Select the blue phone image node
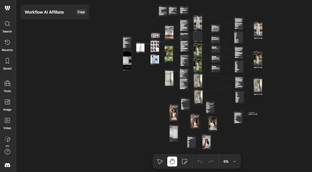 tap(155, 59)
